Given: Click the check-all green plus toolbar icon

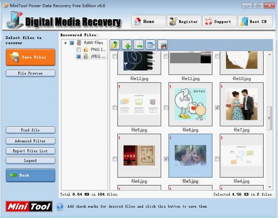Looking at the screenshot, I should (127, 45).
